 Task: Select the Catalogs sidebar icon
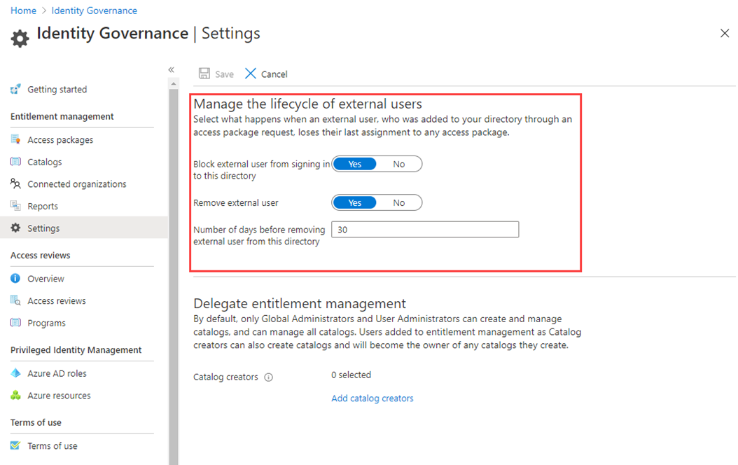17,162
